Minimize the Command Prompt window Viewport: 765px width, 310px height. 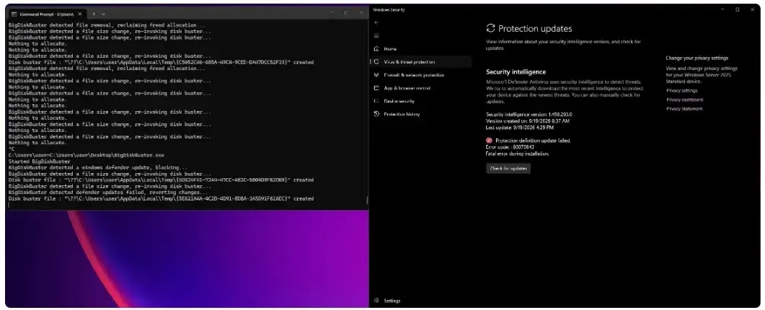[331, 13]
